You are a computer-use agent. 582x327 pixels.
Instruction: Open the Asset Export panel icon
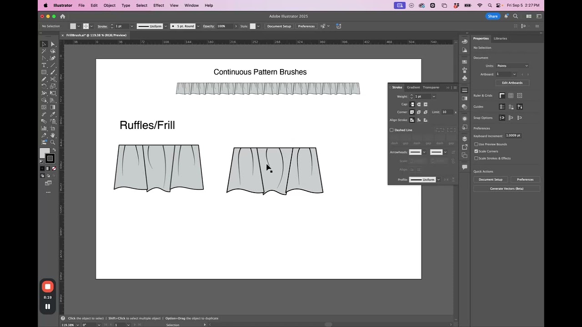point(465,147)
